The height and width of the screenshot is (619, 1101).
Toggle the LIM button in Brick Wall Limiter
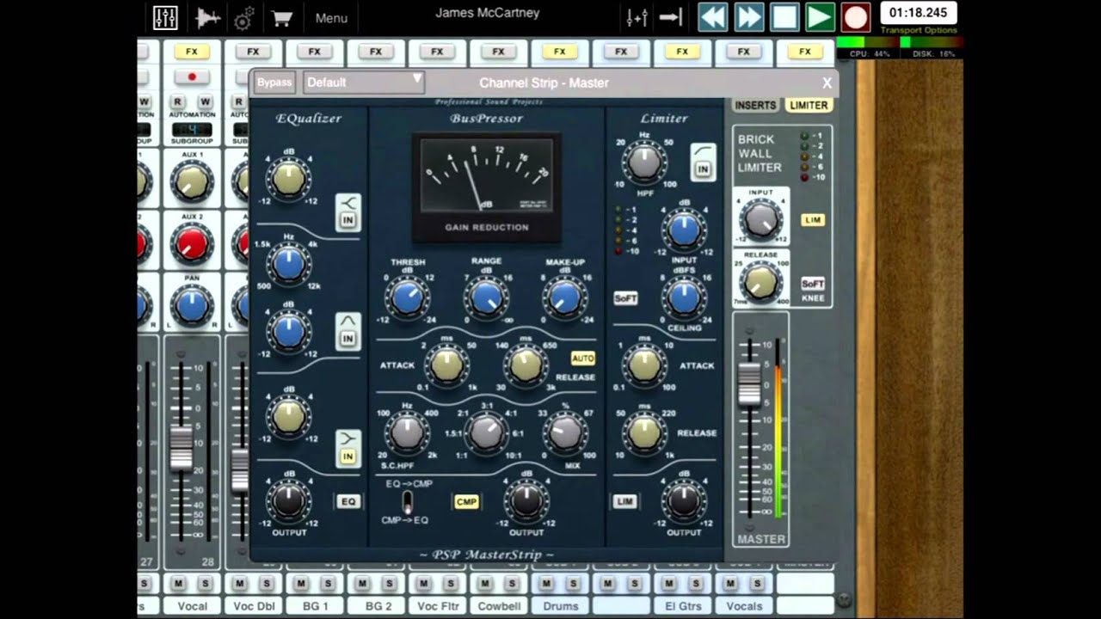point(813,220)
